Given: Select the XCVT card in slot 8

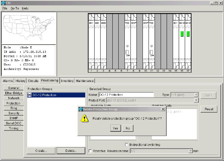Looking at the screenshot, I should (133, 42).
